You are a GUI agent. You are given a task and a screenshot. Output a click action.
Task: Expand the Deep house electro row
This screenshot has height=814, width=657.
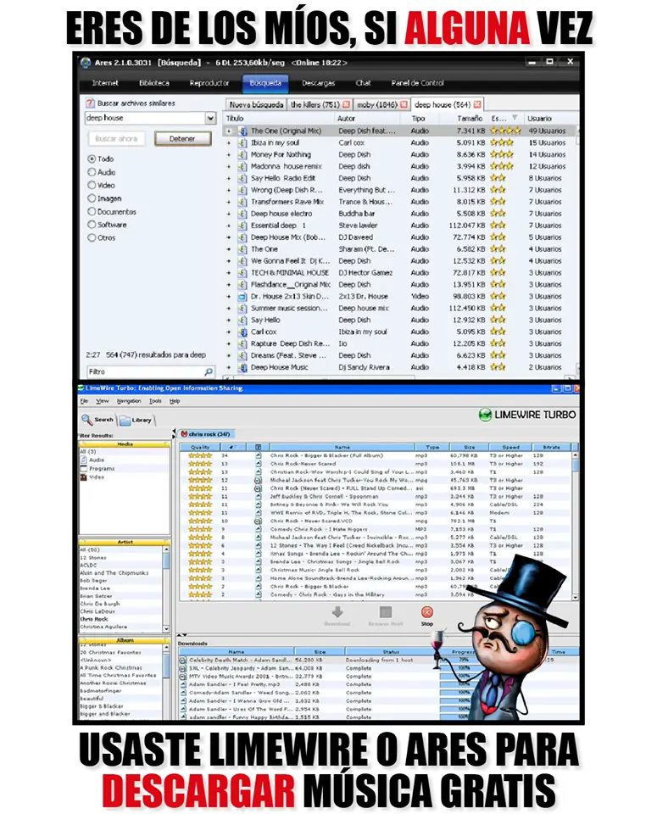pyautogui.click(x=228, y=214)
